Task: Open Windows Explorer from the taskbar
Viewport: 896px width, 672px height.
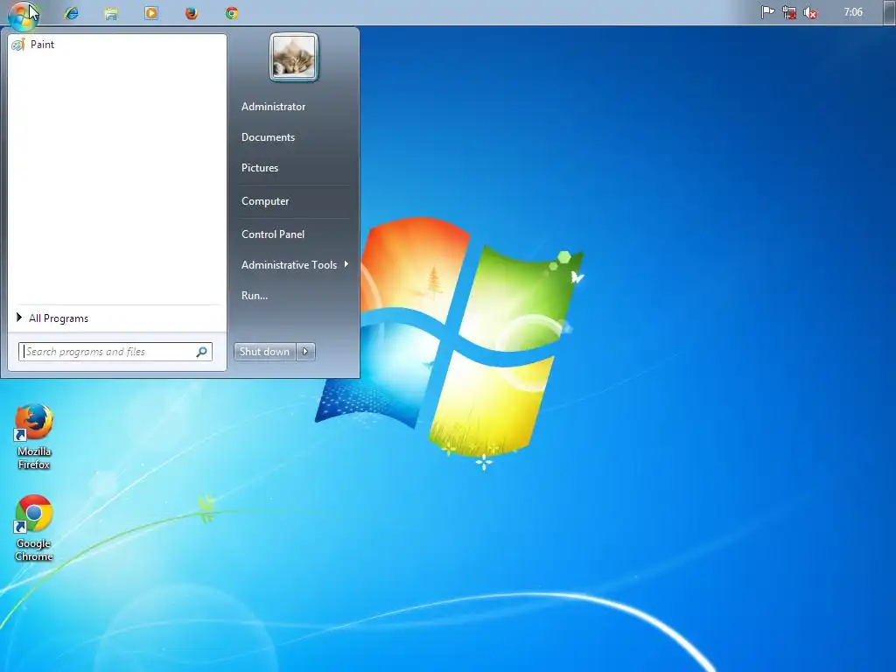Action: pyautogui.click(x=111, y=12)
